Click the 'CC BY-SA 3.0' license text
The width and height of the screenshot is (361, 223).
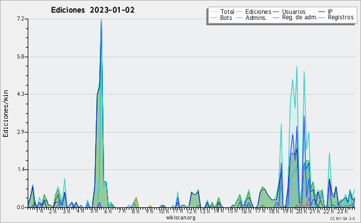pyautogui.click(x=342, y=218)
